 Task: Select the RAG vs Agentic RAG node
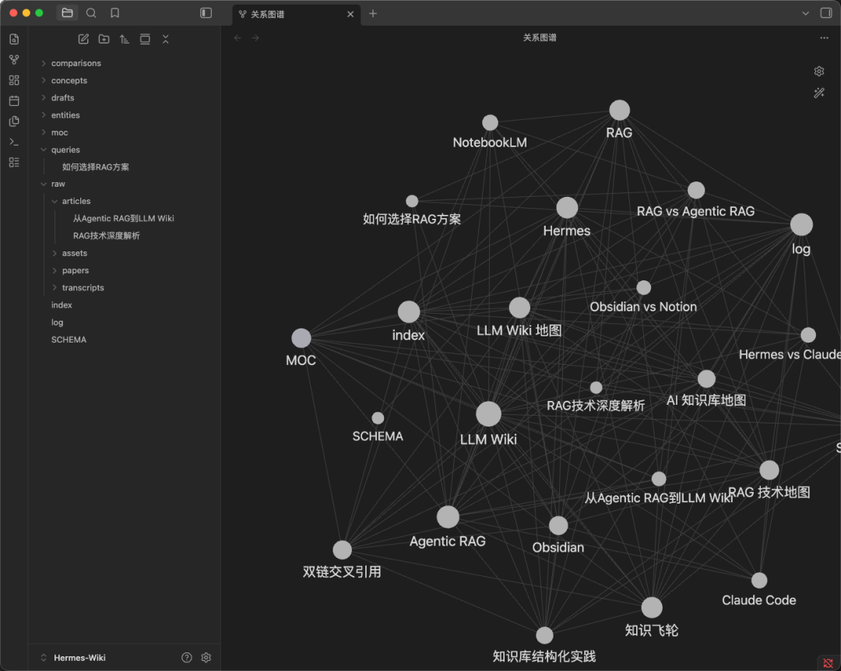696,191
